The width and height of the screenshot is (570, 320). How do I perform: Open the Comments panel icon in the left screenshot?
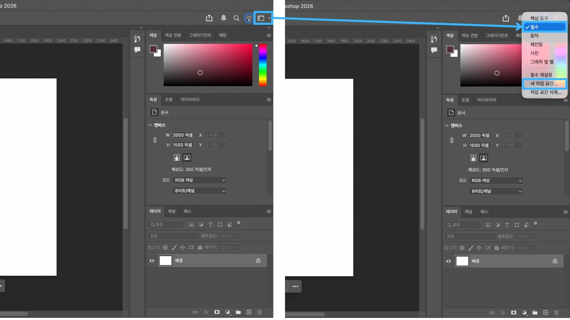coord(137,50)
